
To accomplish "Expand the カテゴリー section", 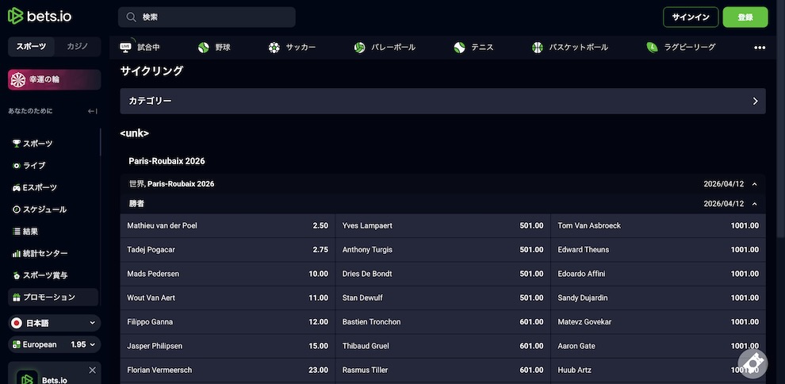I will [442, 101].
